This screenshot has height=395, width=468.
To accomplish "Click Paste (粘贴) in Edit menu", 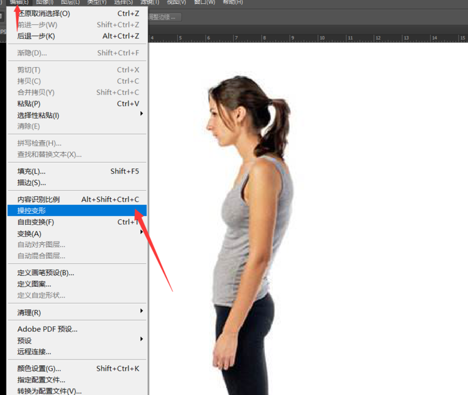I will (29, 104).
